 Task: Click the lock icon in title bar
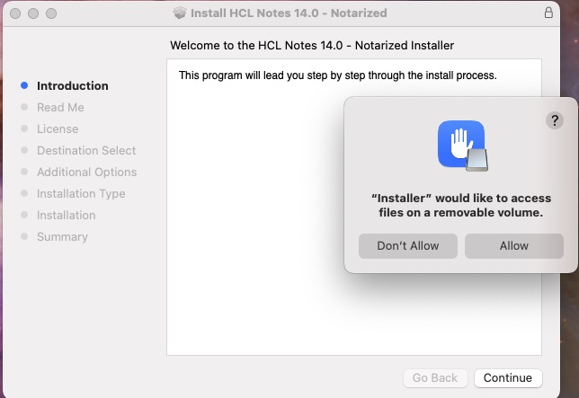point(548,13)
